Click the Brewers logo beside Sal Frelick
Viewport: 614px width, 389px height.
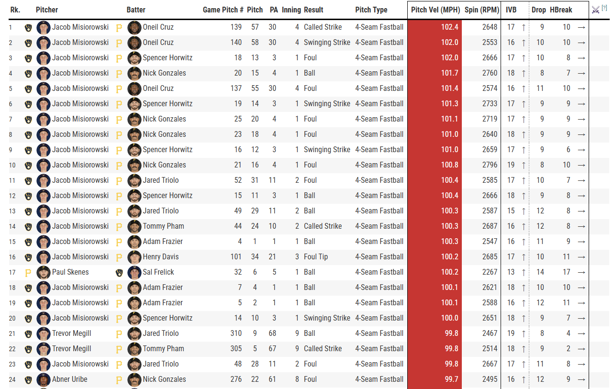click(x=119, y=272)
